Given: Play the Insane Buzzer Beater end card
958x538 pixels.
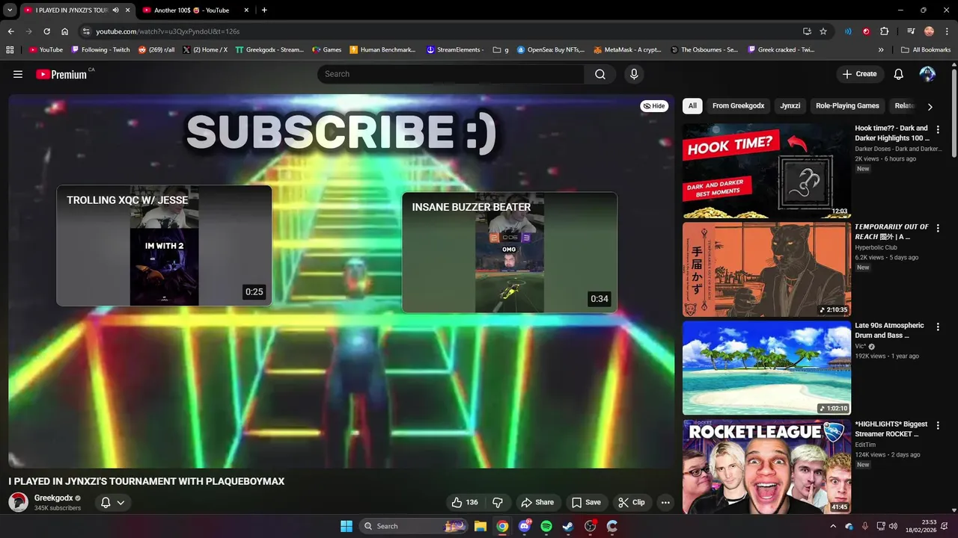Looking at the screenshot, I should (510, 253).
